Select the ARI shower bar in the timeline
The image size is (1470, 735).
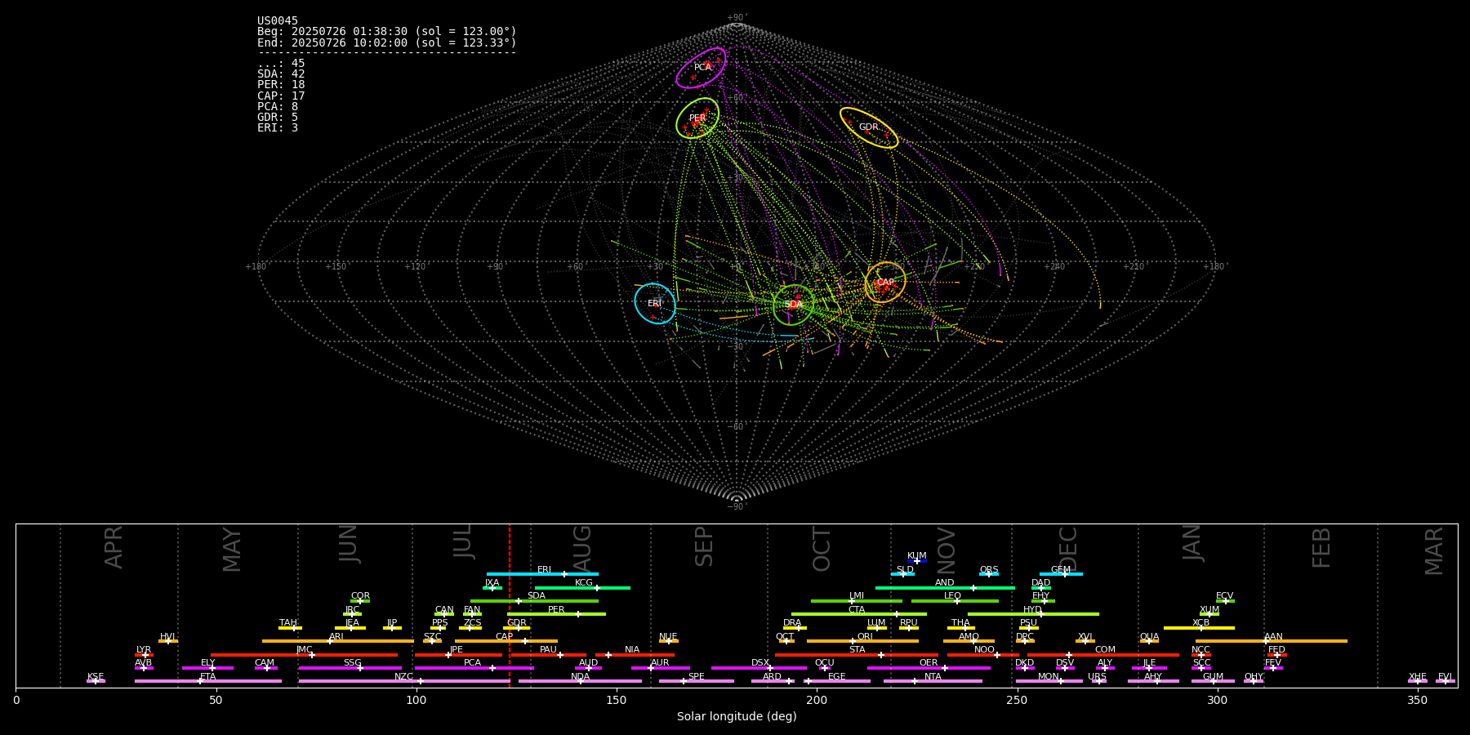pyautogui.click(x=338, y=641)
